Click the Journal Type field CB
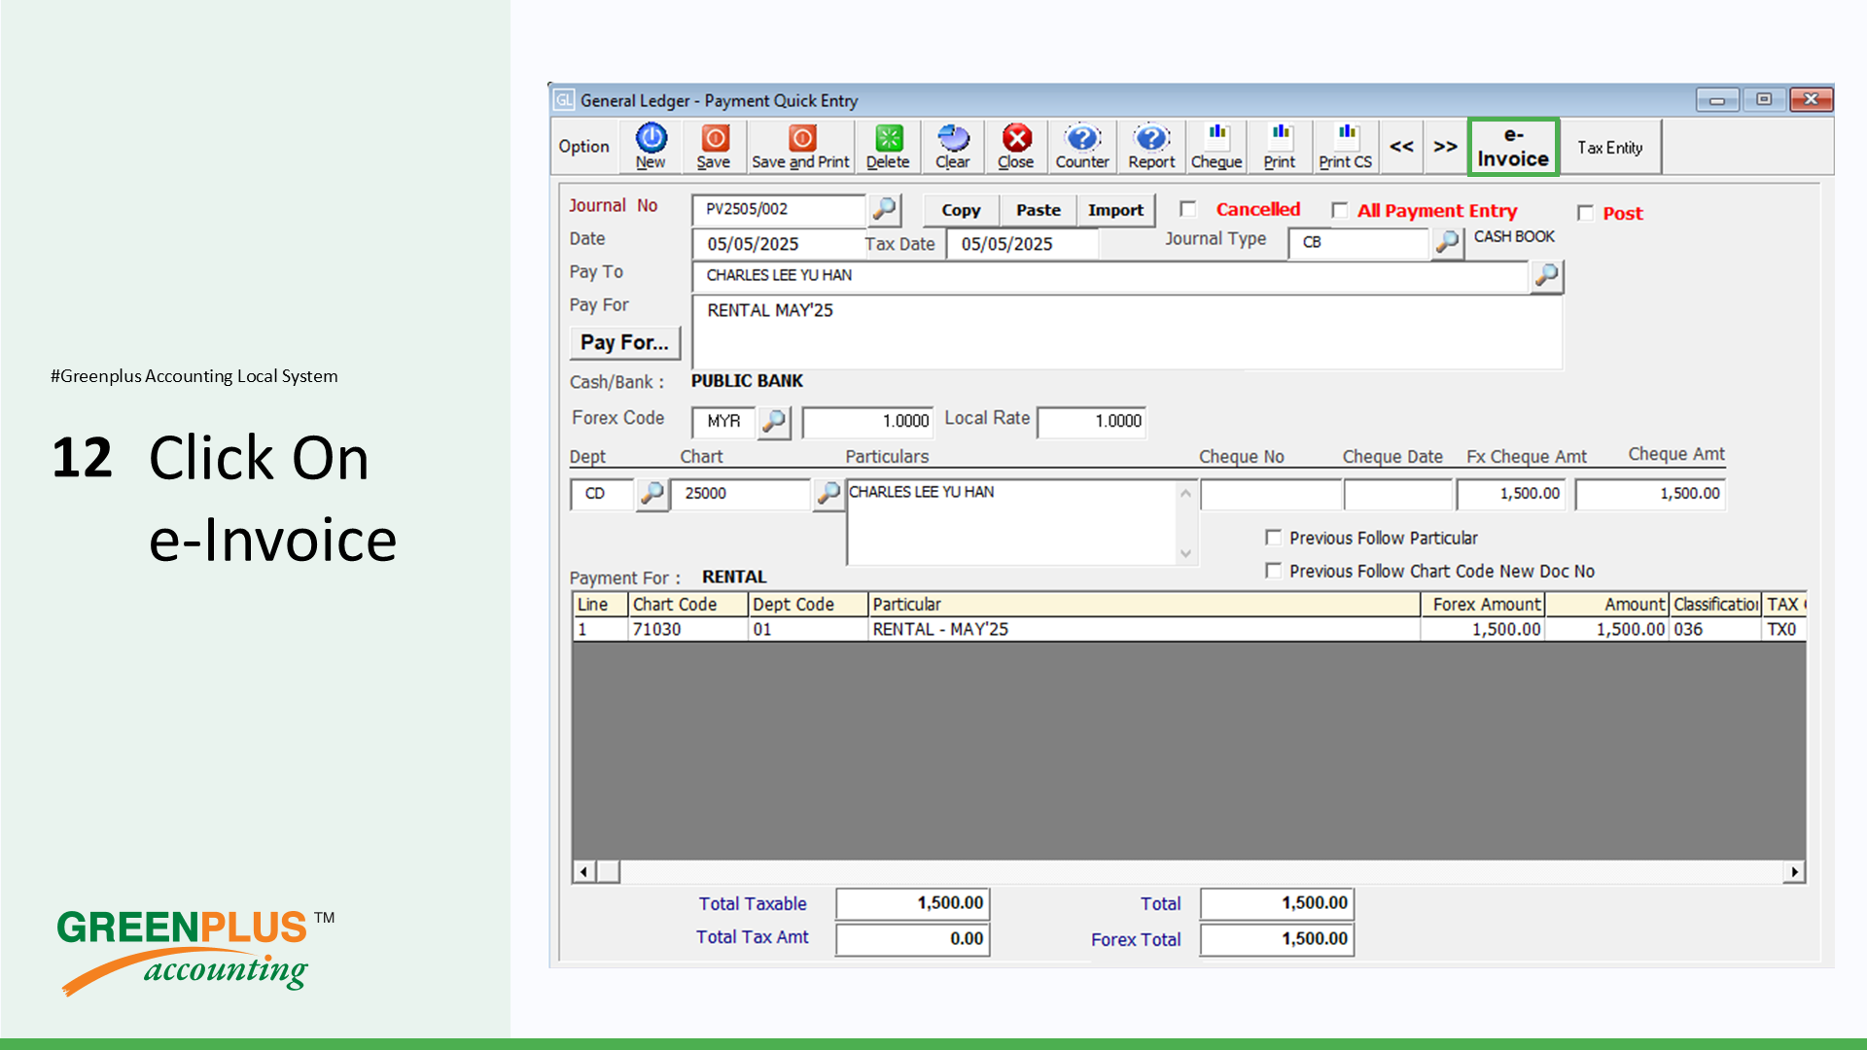The height and width of the screenshot is (1050, 1867). tap(1358, 242)
